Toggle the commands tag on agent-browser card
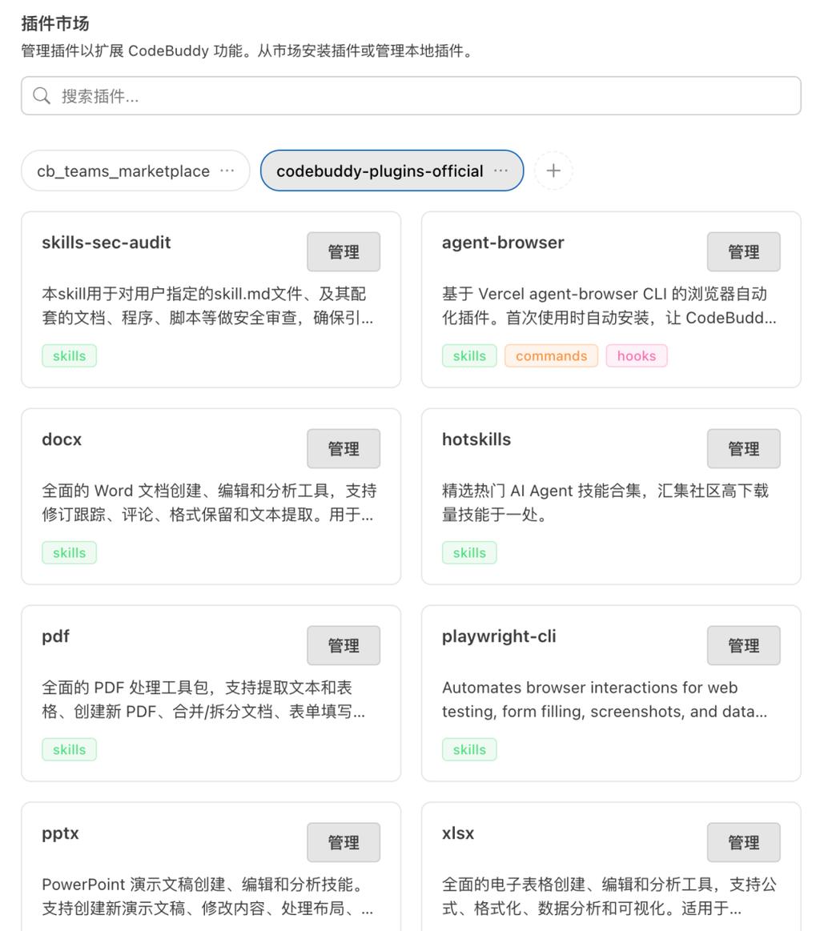The height and width of the screenshot is (931, 820). 551,355
